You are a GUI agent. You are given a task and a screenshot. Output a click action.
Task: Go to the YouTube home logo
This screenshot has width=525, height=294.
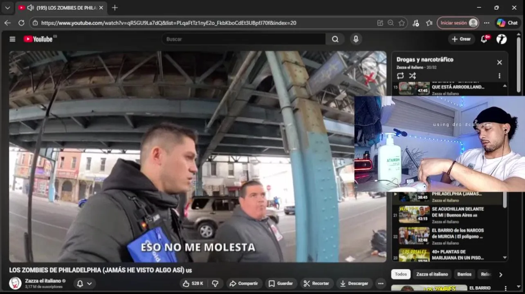(38, 39)
